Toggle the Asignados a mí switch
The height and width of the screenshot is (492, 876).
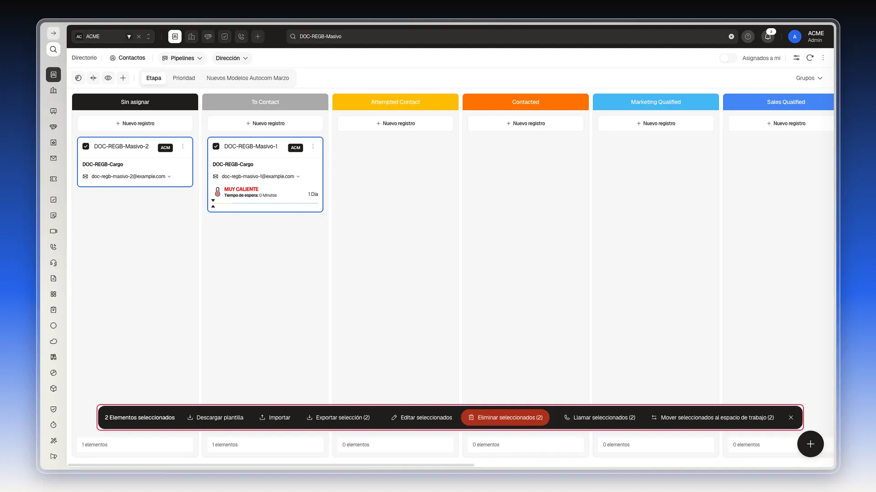pos(728,58)
